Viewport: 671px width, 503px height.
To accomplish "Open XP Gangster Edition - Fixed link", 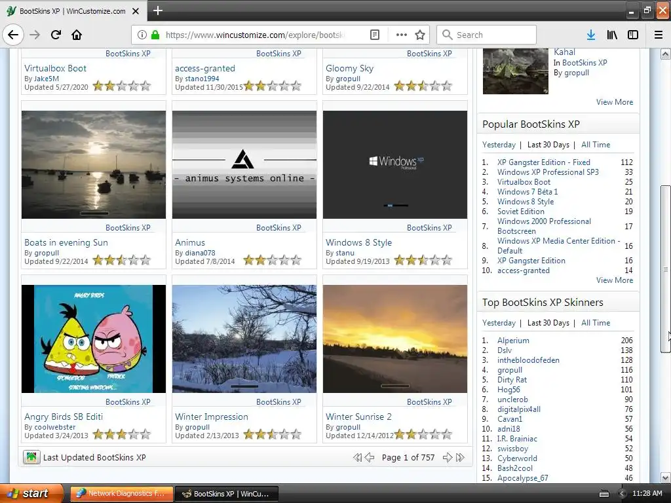I will tap(543, 162).
